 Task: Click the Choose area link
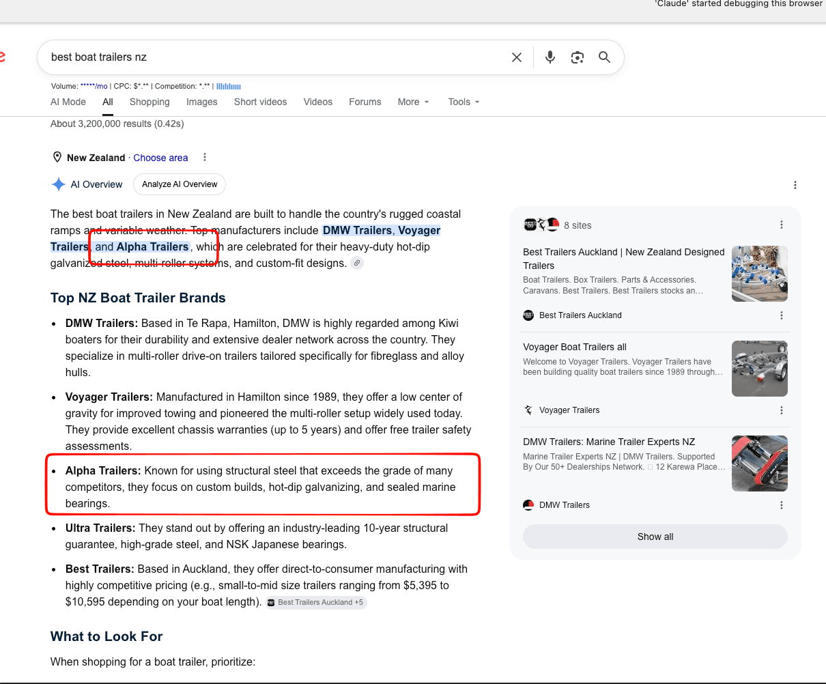[160, 158]
